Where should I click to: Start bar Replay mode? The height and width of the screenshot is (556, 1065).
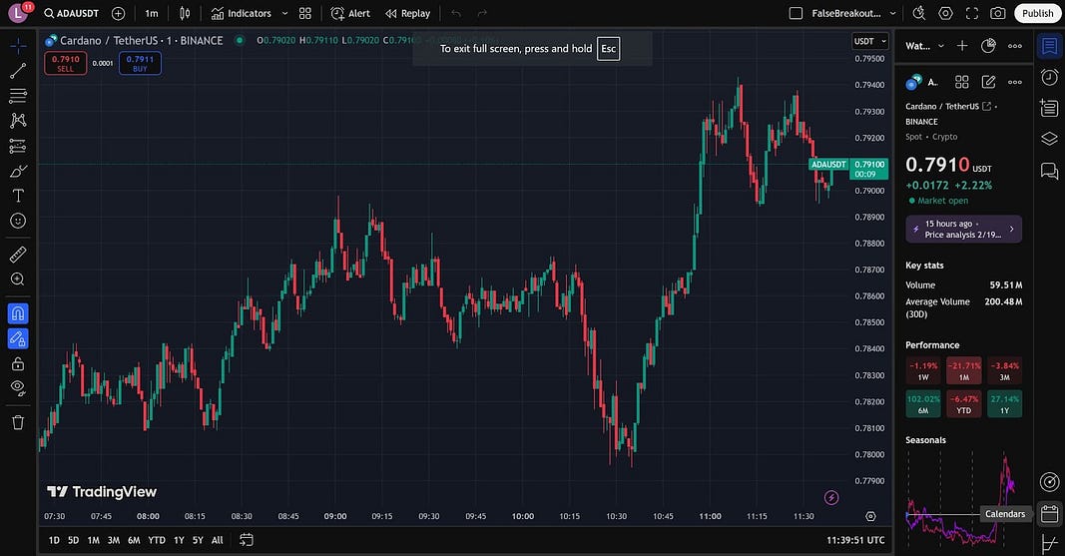coord(407,14)
